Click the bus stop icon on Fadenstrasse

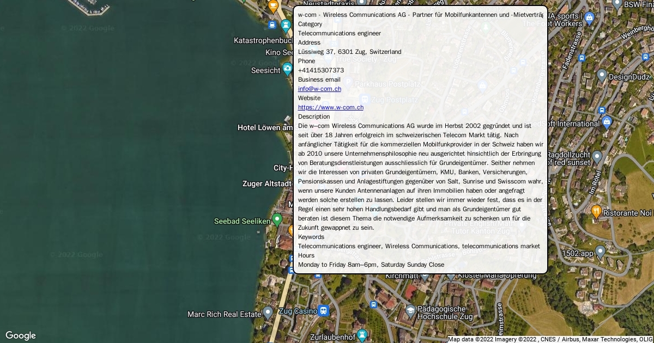coord(582,58)
